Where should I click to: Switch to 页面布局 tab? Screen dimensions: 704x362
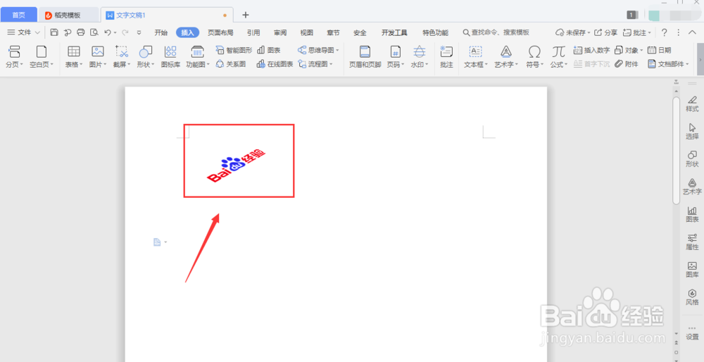coord(220,32)
